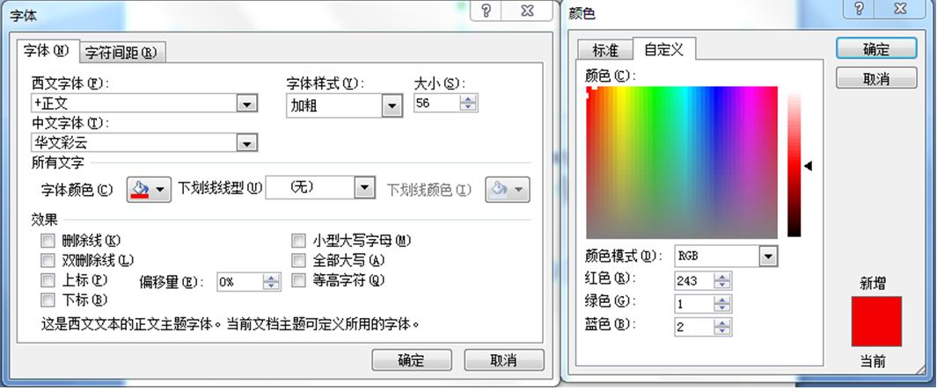
Task: Click 确定 in the Color dialog
Action: pos(876,49)
